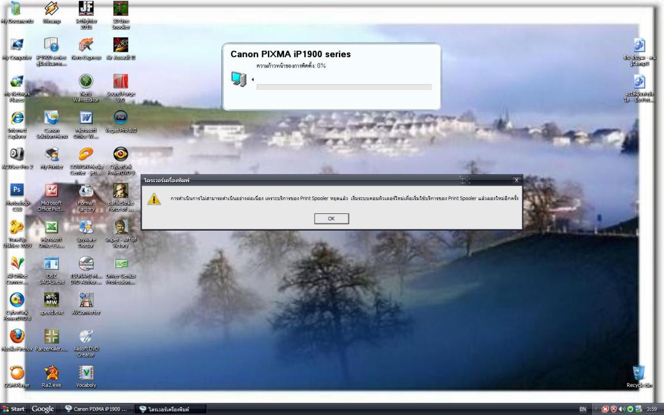Launch Sniper - Art of Victory shortcut
Viewport: 664px width, 415px height.
click(x=120, y=234)
